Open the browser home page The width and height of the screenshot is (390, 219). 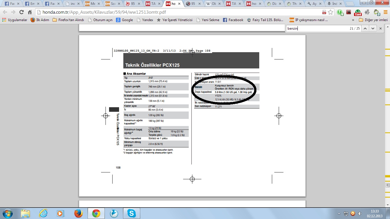30,12
